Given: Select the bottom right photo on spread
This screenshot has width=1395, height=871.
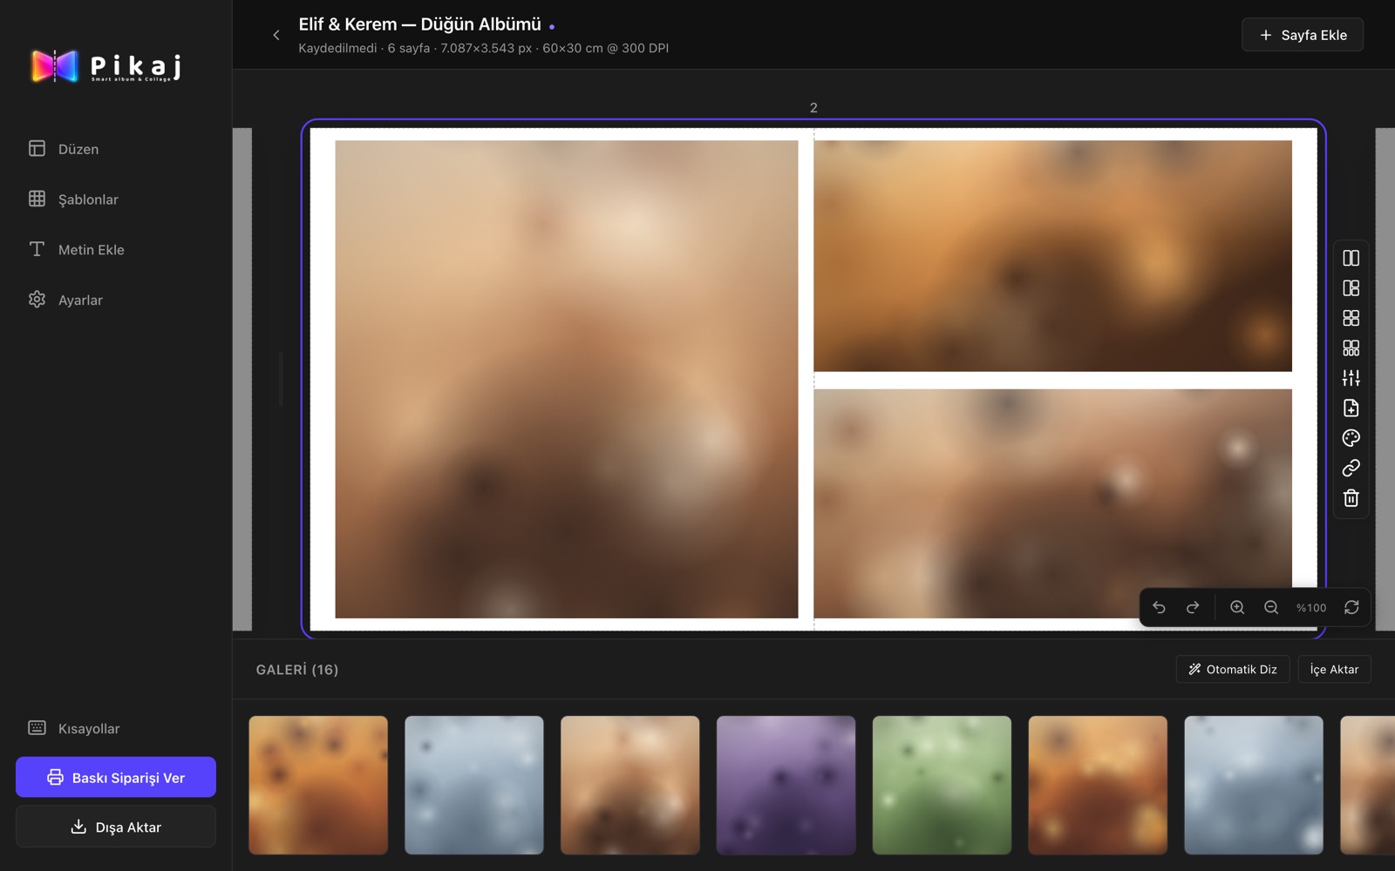Looking at the screenshot, I should pos(1052,503).
